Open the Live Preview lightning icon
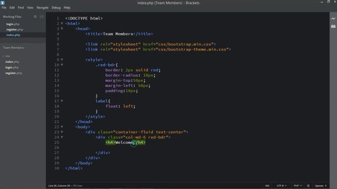Image resolution: width=337 pixels, height=189 pixels. point(333,19)
